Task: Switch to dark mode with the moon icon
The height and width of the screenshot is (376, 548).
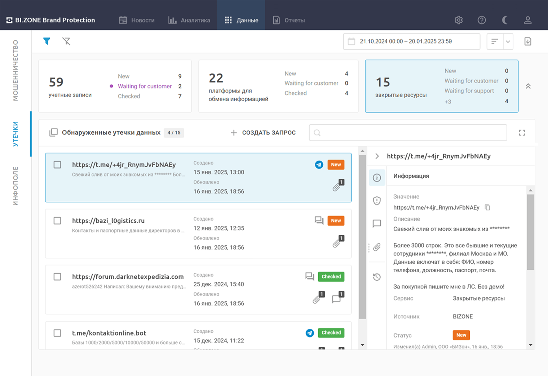Action: click(505, 20)
